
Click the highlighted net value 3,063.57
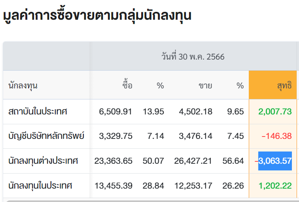coord(275,161)
